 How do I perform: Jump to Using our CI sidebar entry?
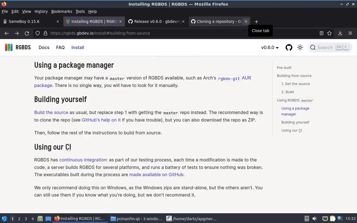click(292, 130)
